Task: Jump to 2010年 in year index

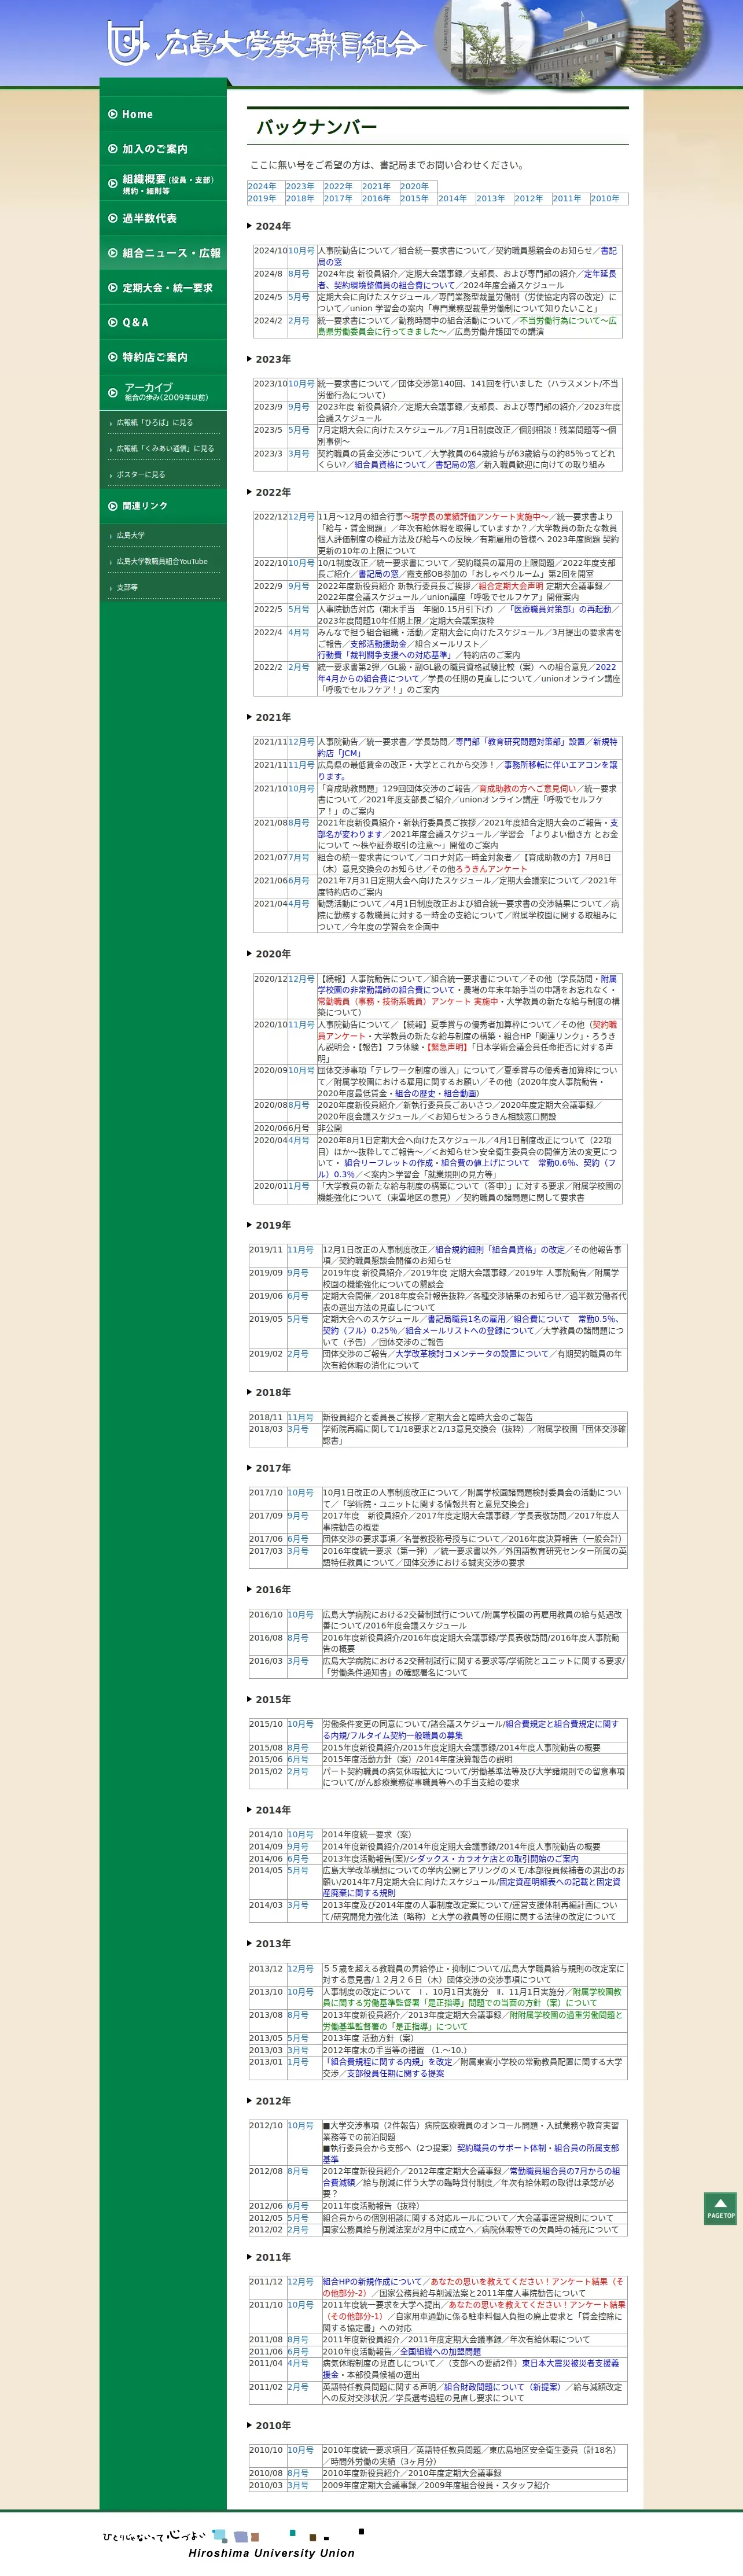Action: coord(604,198)
